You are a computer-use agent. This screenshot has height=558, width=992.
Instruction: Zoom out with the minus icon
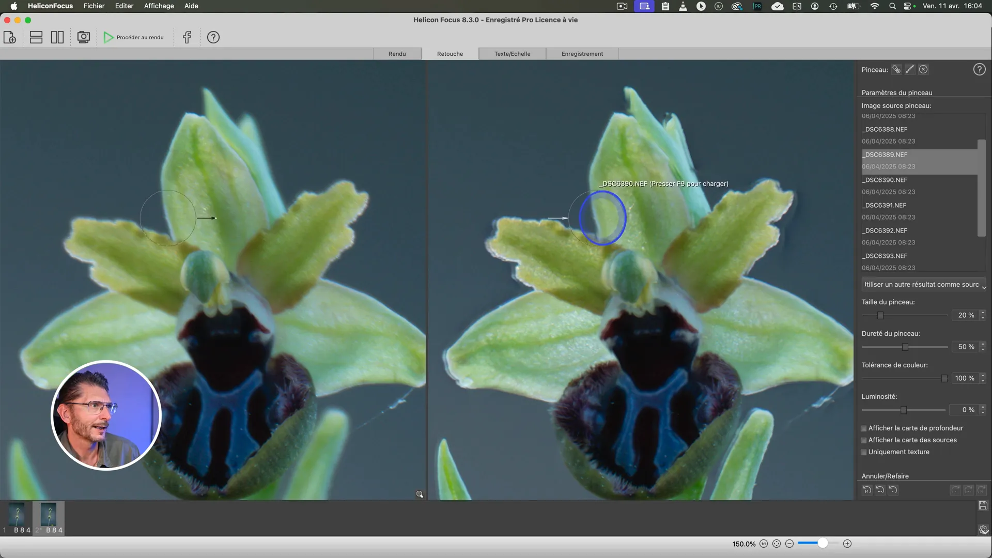789,544
